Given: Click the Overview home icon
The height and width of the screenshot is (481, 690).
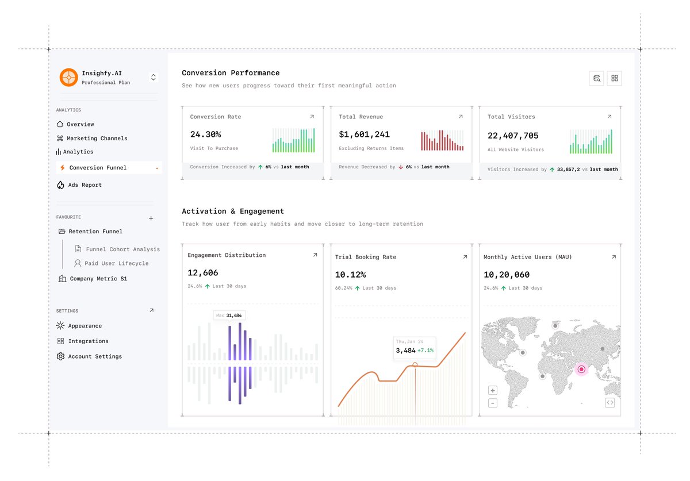Looking at the screenshot, I should [60, 124].
